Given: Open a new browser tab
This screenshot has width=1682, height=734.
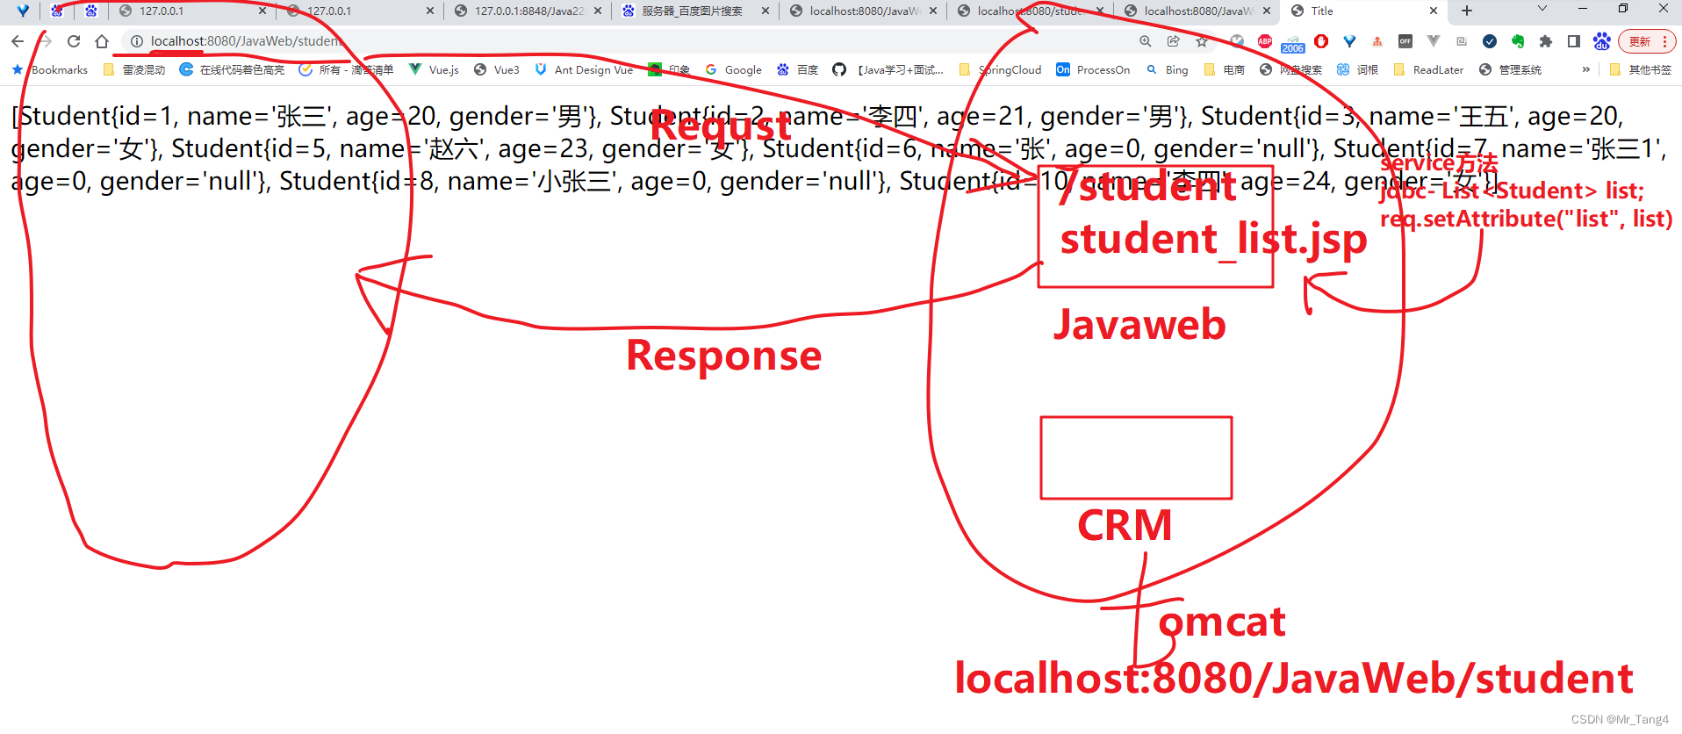Looking at the screenshot, I should tap(1466, 11).
